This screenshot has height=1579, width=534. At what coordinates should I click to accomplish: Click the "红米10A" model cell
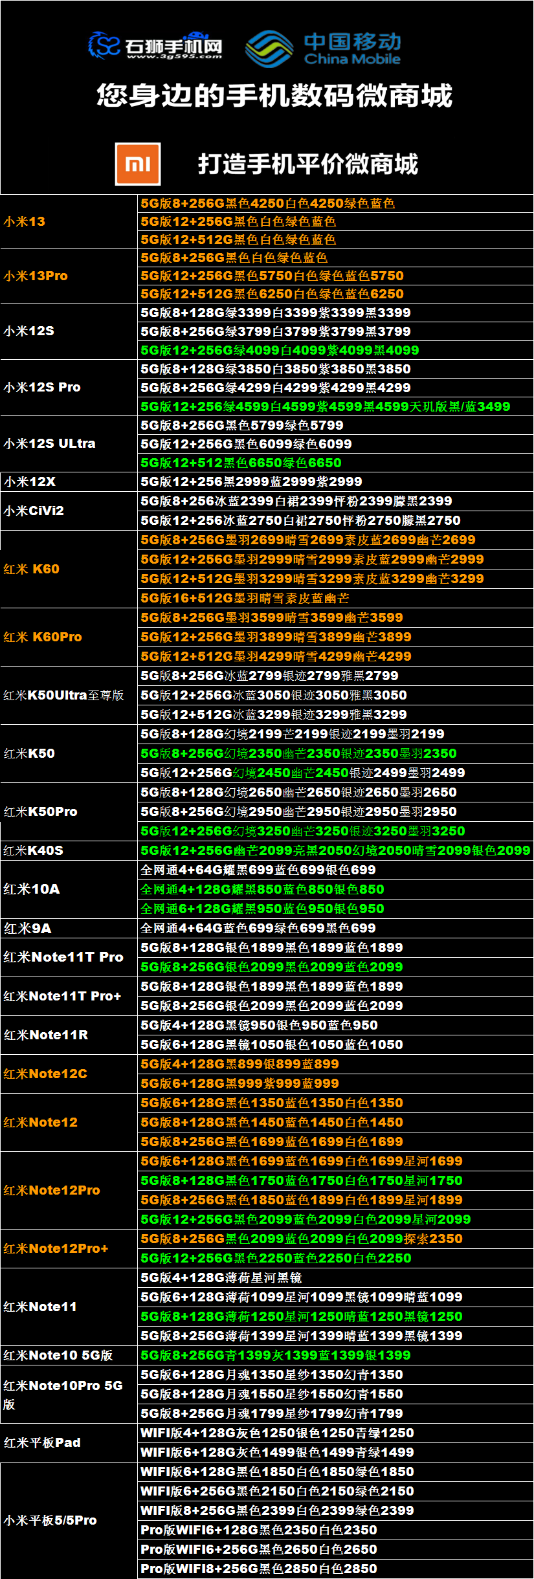69,889
